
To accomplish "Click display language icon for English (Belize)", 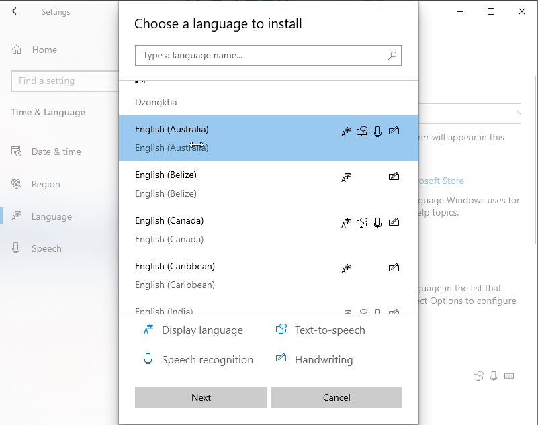I will point(346,177).
